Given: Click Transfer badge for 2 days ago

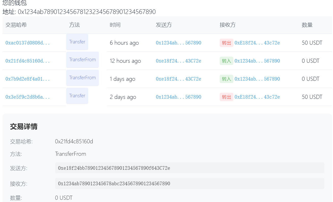Looking at the screenshot, I should click(77, 96).
